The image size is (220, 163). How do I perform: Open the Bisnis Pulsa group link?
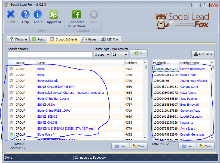click(x=45, y=134)
